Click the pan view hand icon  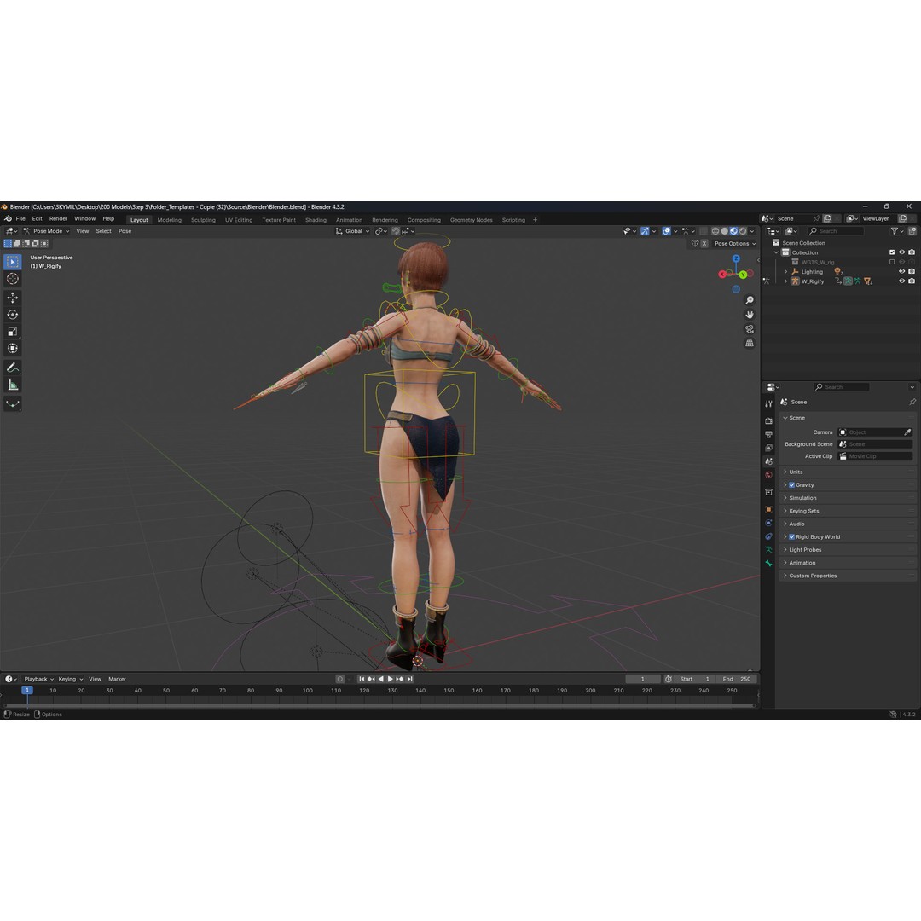[750, 315]
